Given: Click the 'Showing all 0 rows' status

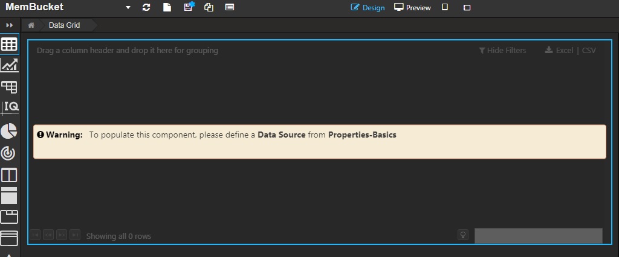Looking at the screenshot, I should tap(118, 236).
